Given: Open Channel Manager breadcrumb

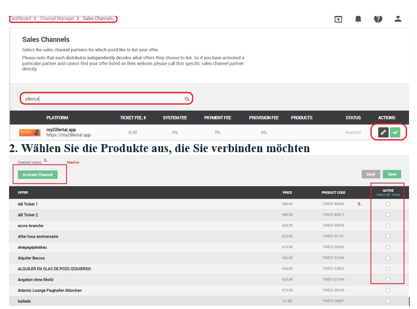Looking at the screenshot, I should click(x=57, y=18).
